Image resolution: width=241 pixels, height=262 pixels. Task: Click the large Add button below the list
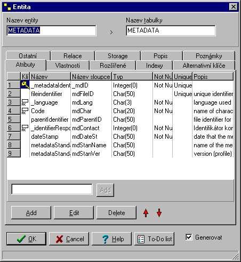pyautogui.click(x=31, y=213)
